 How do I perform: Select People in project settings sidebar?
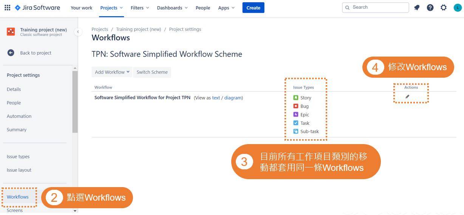click(14, 103)
